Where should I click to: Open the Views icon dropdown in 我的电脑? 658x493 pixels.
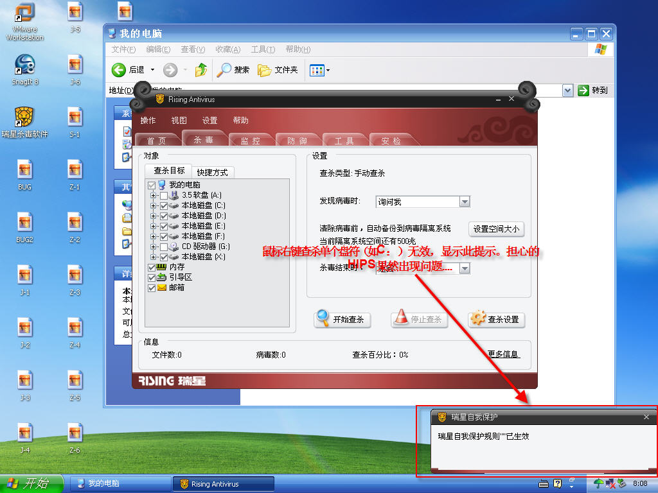pos(320,71)
